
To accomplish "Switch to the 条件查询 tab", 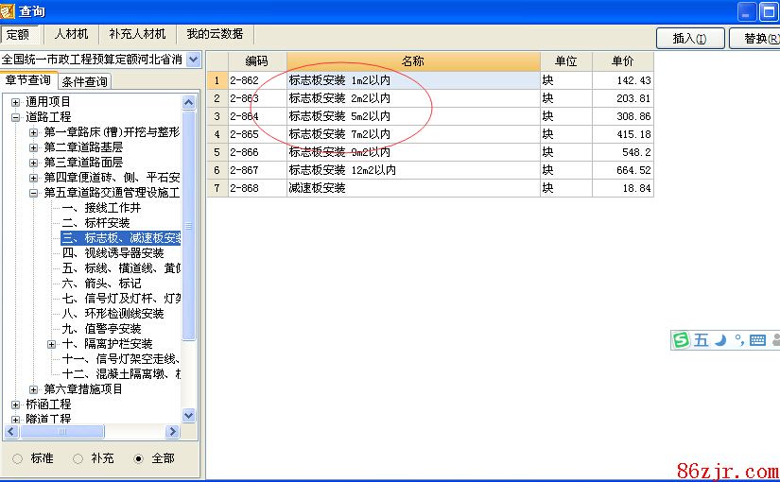I will click(x=85, y=82).
